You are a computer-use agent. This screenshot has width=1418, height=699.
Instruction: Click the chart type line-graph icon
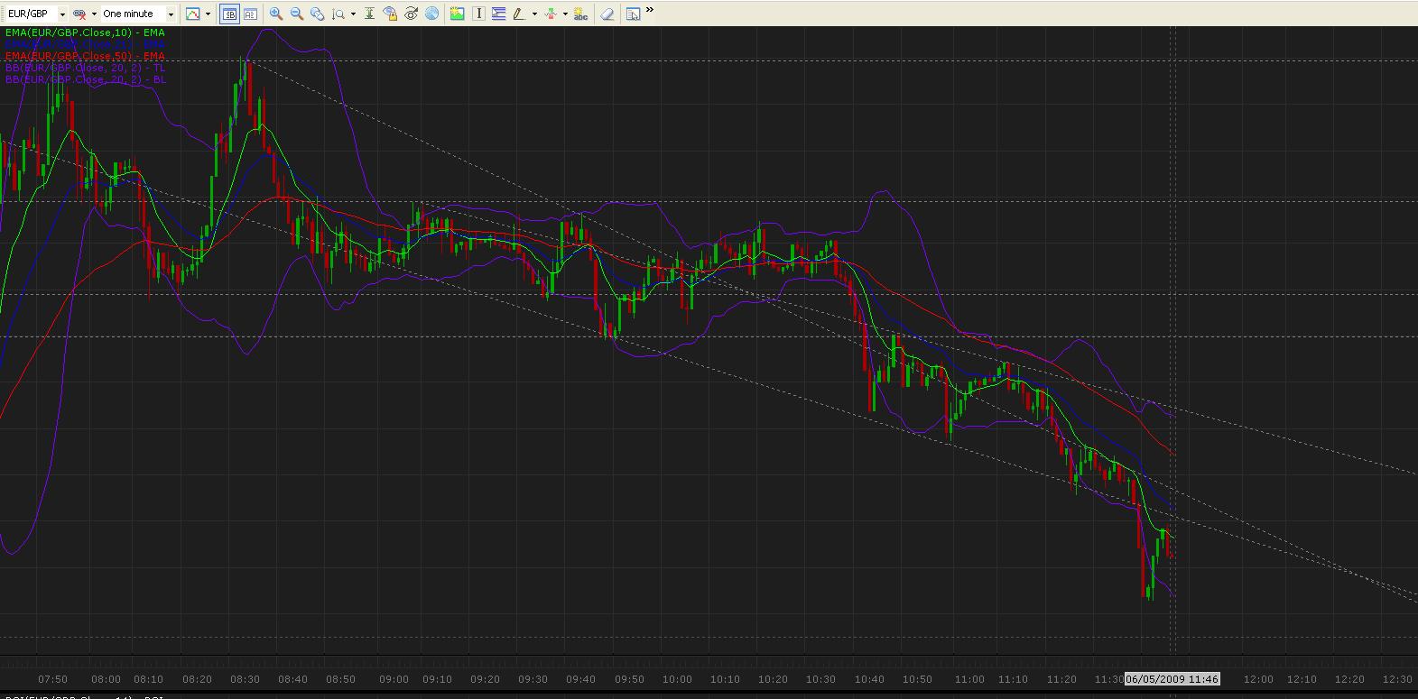(x=192, y=14)
